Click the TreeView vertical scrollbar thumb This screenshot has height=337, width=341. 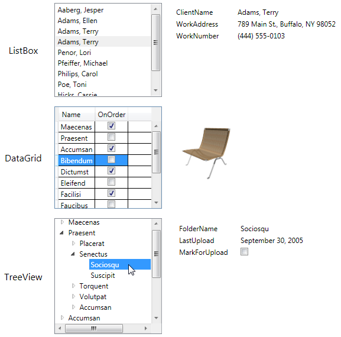coord(156,254)
